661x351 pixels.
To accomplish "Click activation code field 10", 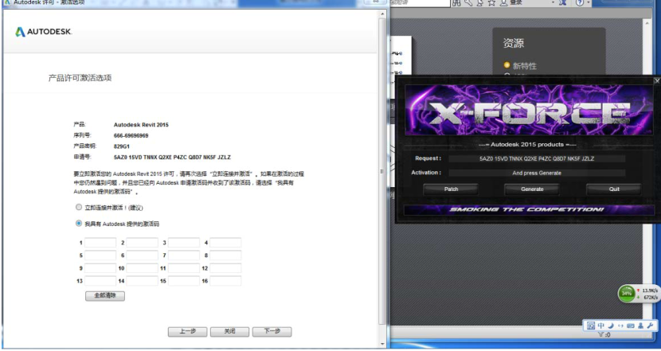I will point(142,268).
